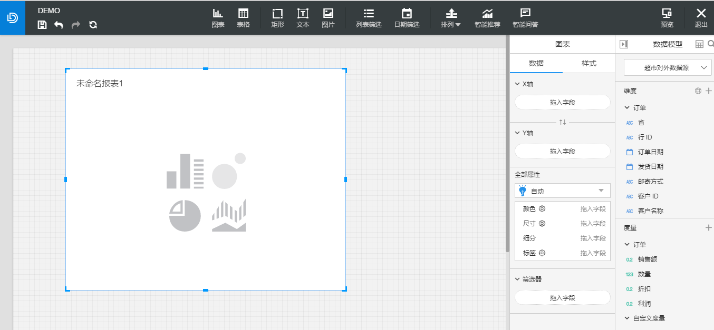The height and width of the screenshot is (330, 714).
Task: Open 智能推荐 smart recommendation
Action: tap(487, 18)
